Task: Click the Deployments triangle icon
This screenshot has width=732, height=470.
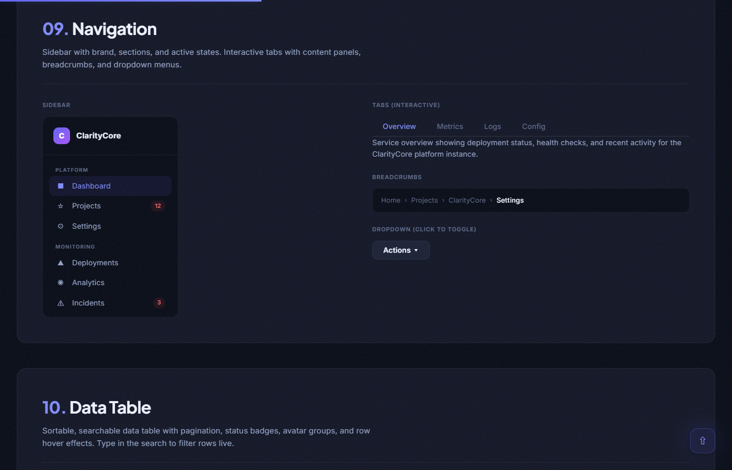Action: pyautogui.click(x=61, y=263)
